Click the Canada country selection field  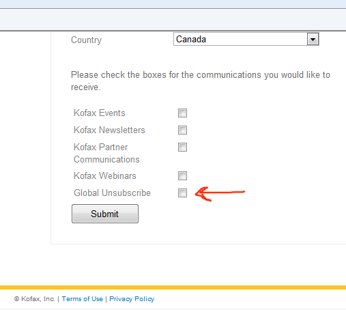tap(246, 39)
